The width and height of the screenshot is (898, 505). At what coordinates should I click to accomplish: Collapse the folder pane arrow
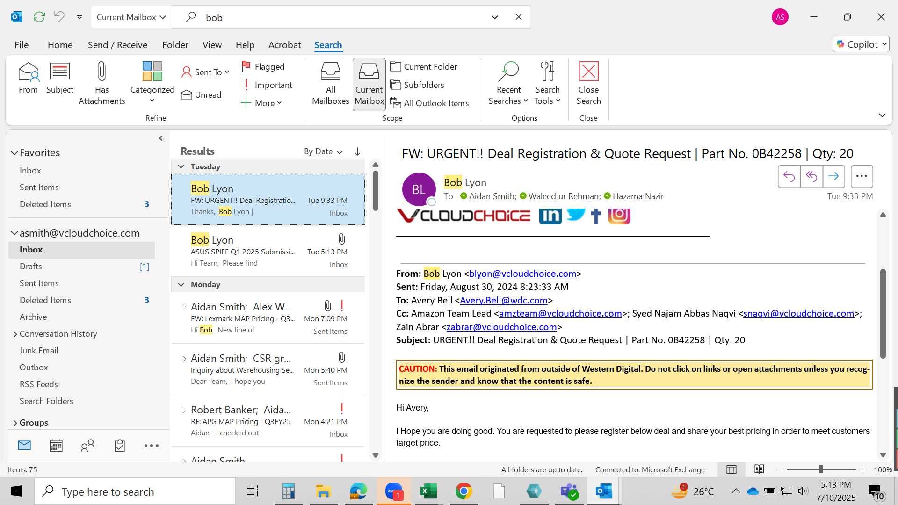(160, 138)
